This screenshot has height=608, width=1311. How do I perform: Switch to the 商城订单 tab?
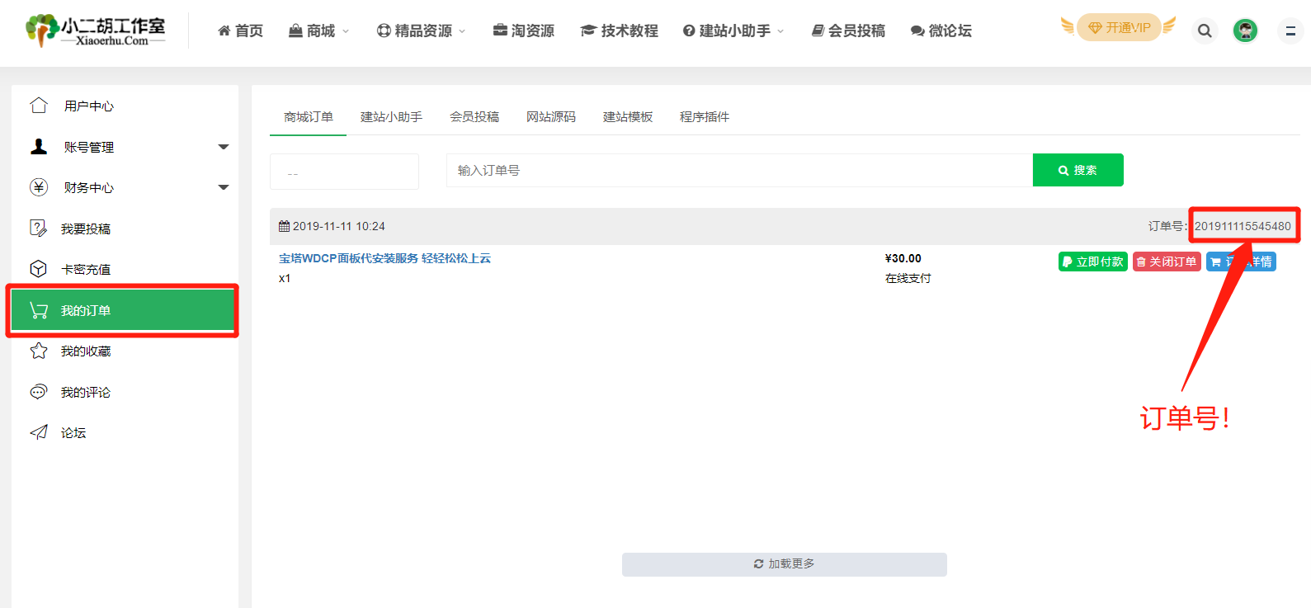coord(308,117)
